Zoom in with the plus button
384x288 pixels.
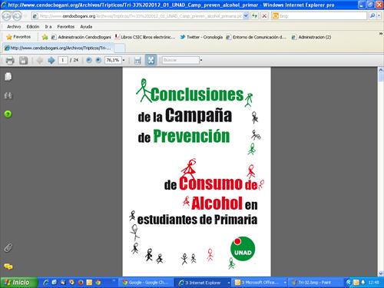98,60
